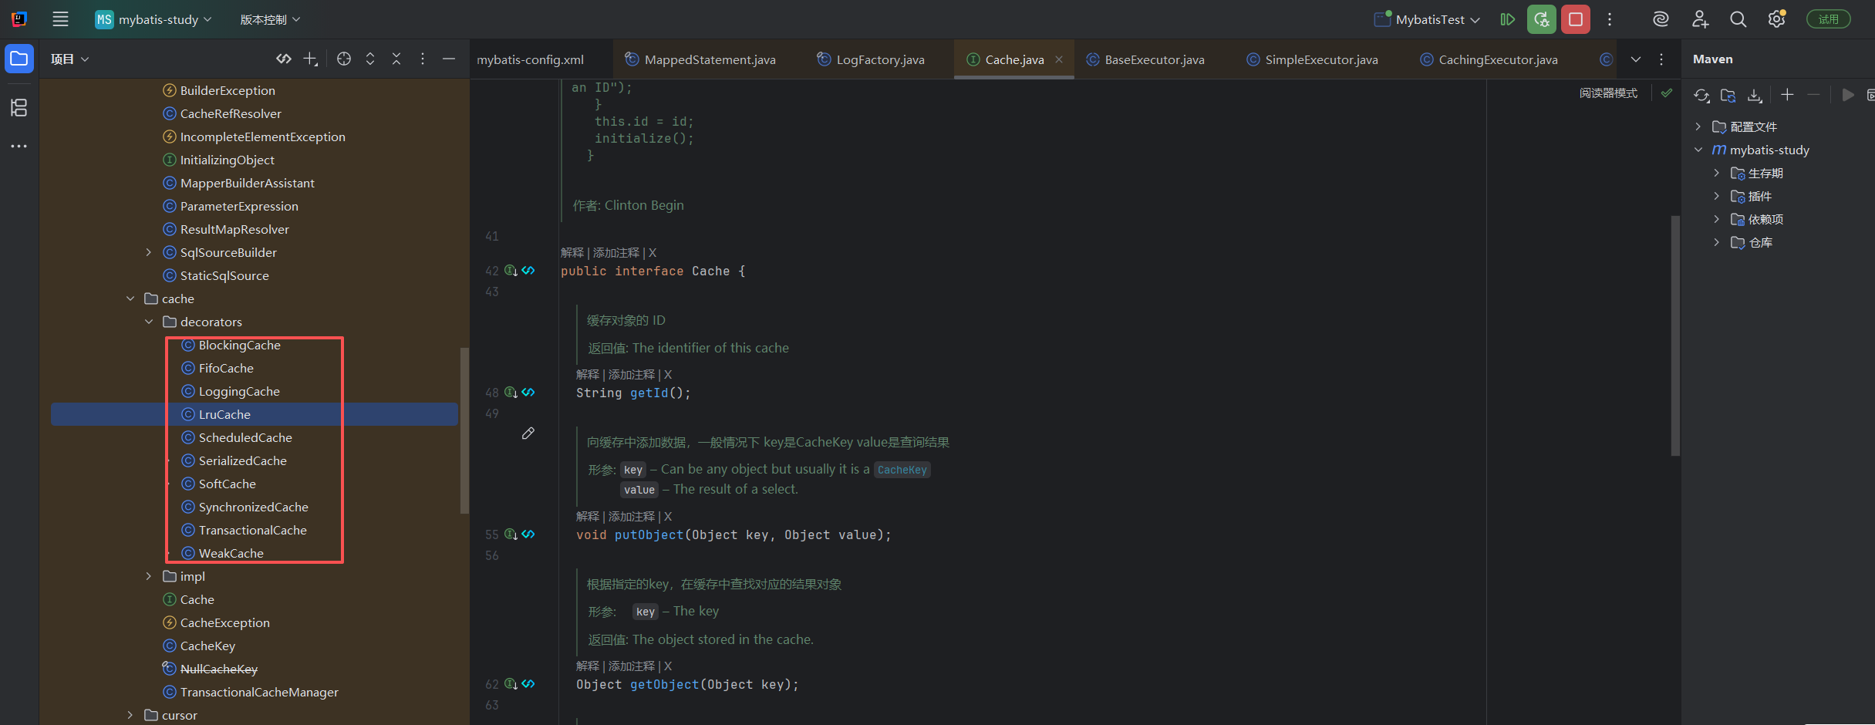Click 解释 link above Cache interface
The width and height of the screenshot is (1875, 725).
[x=572, y=253]
